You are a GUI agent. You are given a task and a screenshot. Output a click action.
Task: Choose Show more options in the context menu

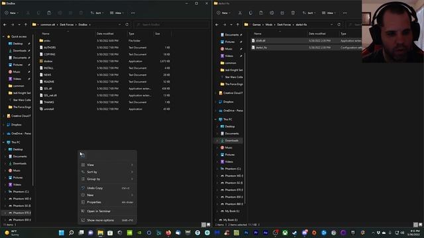[107, 220]
